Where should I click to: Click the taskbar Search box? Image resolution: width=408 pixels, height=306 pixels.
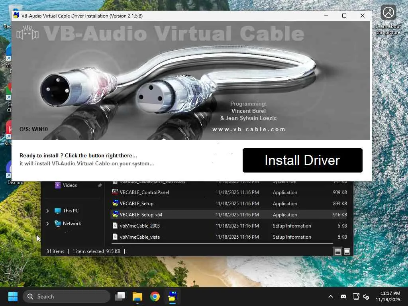coord(67,296)
